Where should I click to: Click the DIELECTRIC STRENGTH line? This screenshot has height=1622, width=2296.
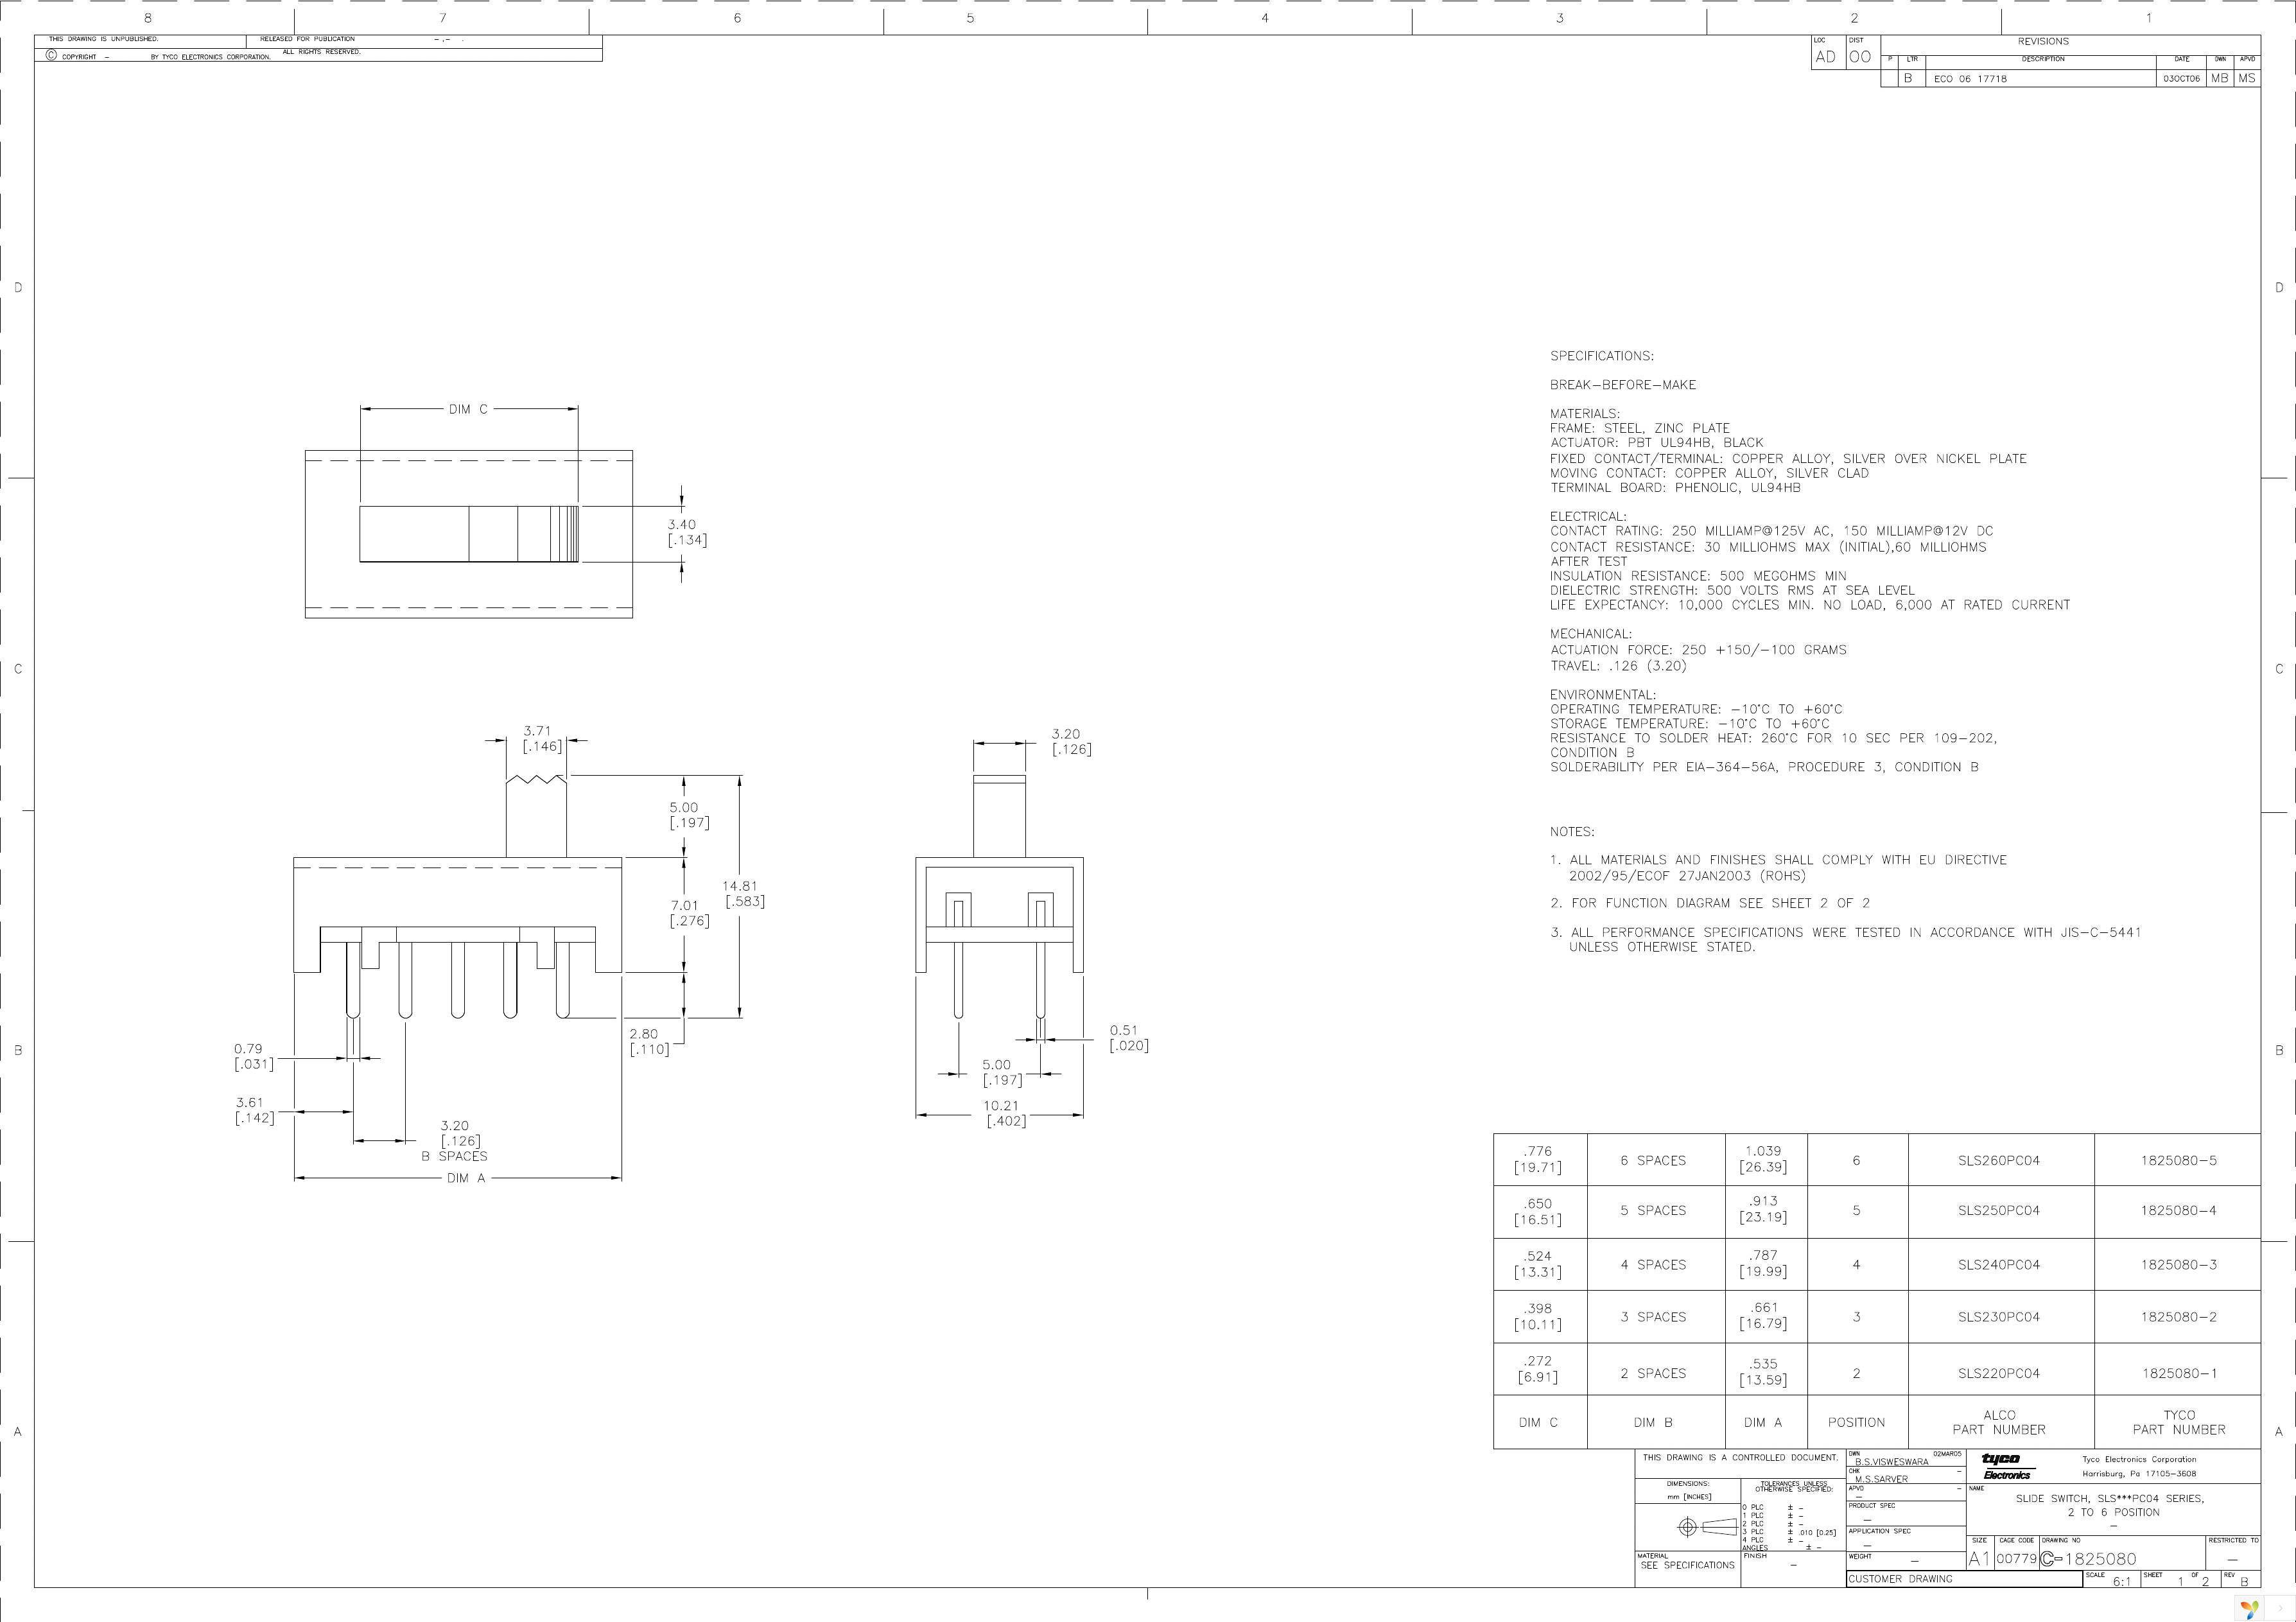pyautogui.click(x=1732, y=590)
